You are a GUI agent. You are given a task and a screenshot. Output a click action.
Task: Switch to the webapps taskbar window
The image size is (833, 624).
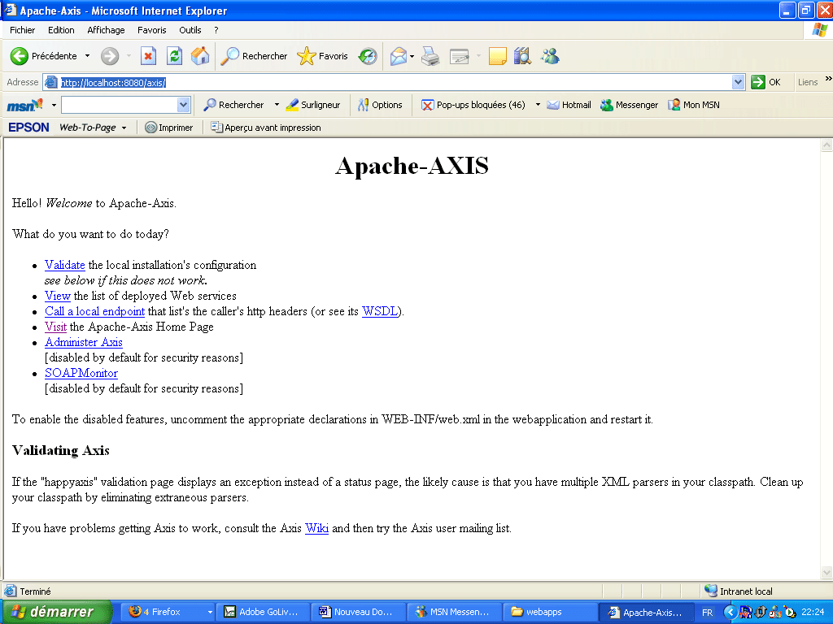pos(544,612)
